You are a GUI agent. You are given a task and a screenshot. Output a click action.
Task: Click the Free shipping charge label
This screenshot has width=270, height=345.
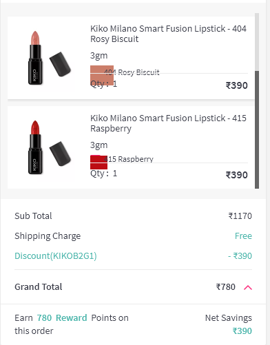tap(243, 236)
